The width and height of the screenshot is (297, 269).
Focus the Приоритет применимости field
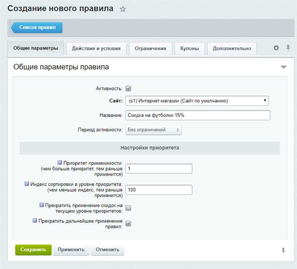click(x=159, y=169)
